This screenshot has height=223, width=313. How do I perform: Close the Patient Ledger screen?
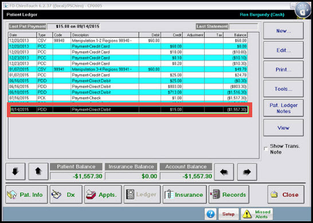click(286, 194)
